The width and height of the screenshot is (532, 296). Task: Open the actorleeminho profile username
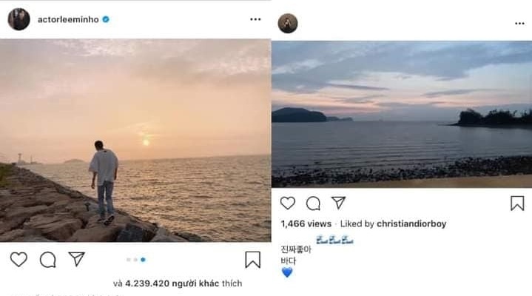66,19
